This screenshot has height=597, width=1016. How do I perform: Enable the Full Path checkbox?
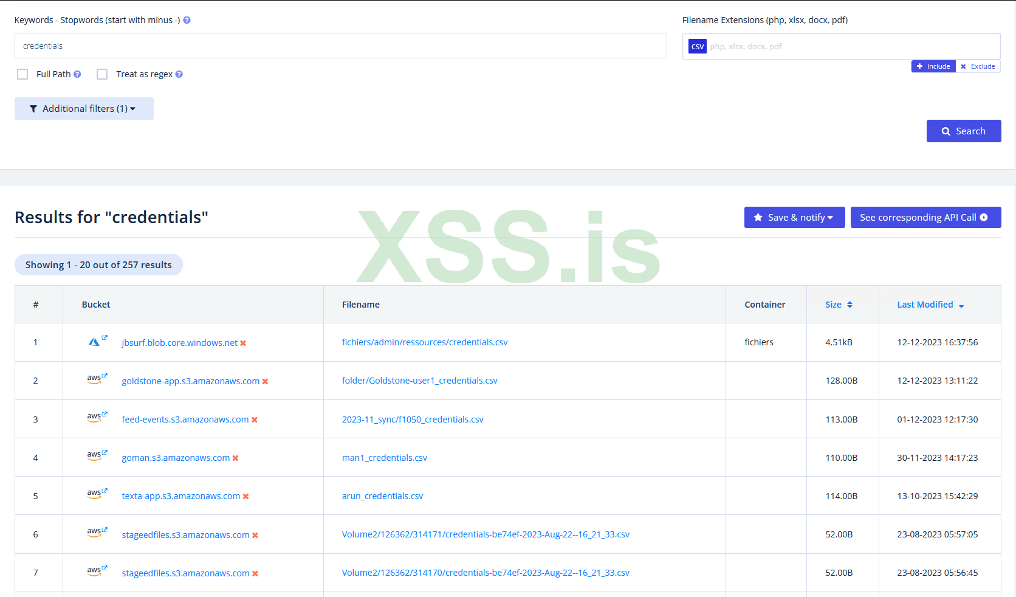click(22, 74)
